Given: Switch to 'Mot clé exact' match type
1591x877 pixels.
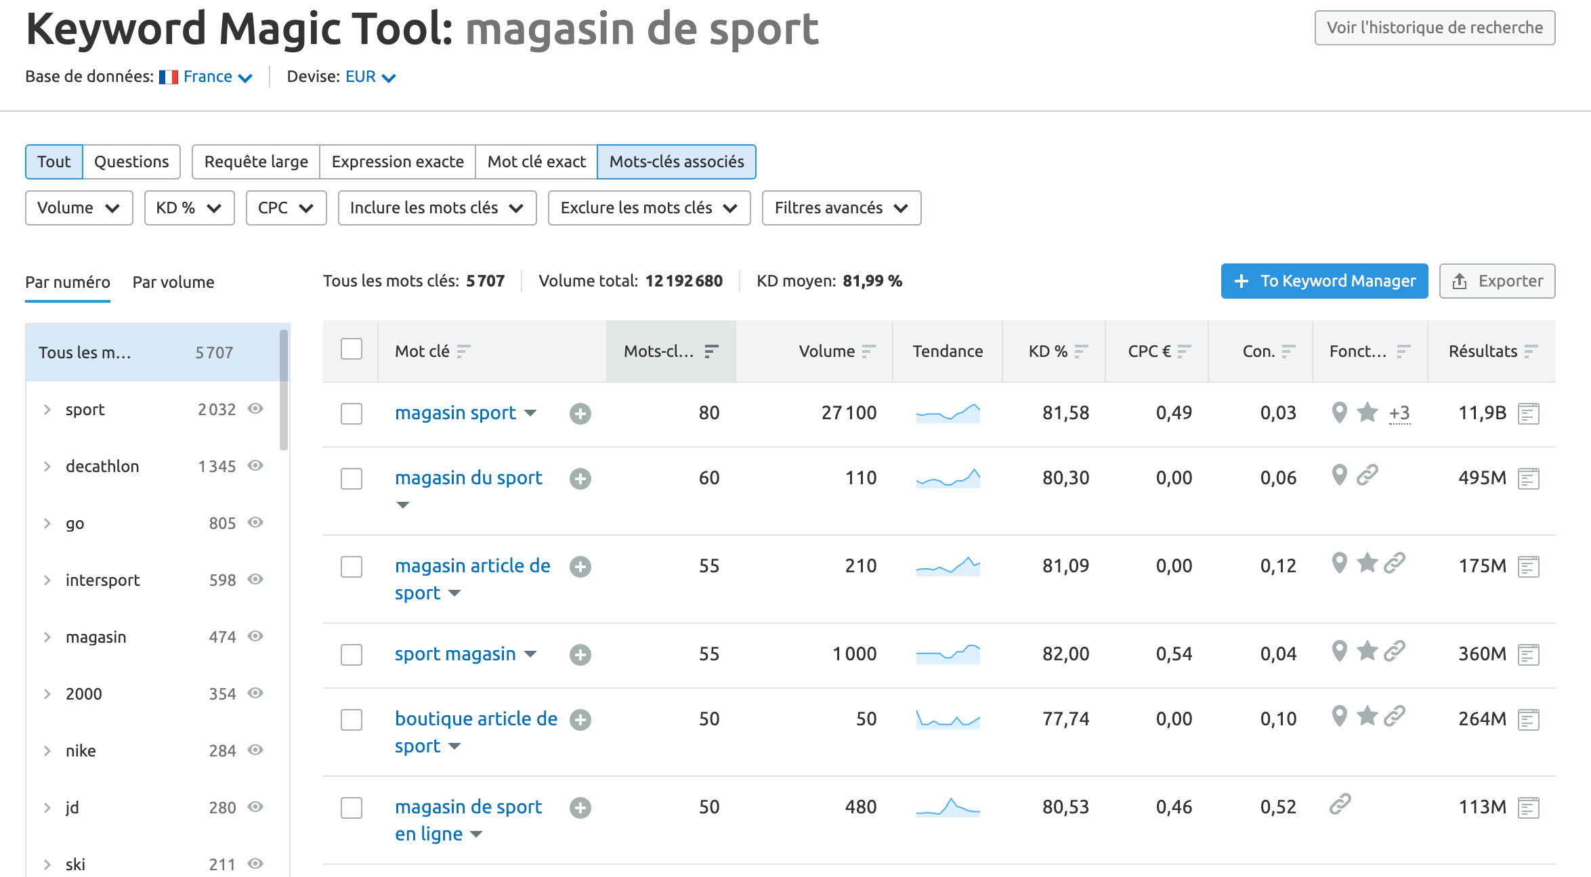Looking at the screenshot, I should [536, 162].
